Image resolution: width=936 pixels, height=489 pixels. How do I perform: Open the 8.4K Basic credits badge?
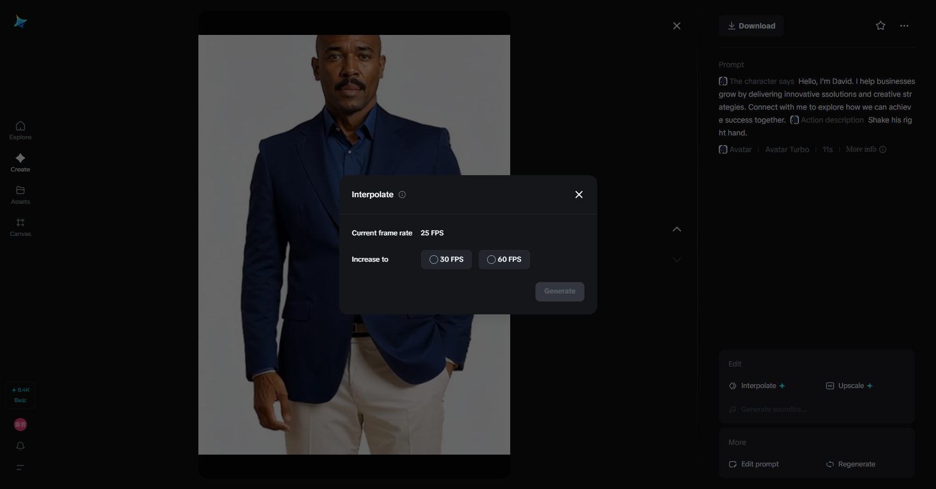[20, 395]
